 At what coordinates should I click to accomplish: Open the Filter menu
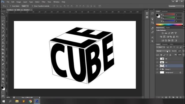[x=44, y=2]
